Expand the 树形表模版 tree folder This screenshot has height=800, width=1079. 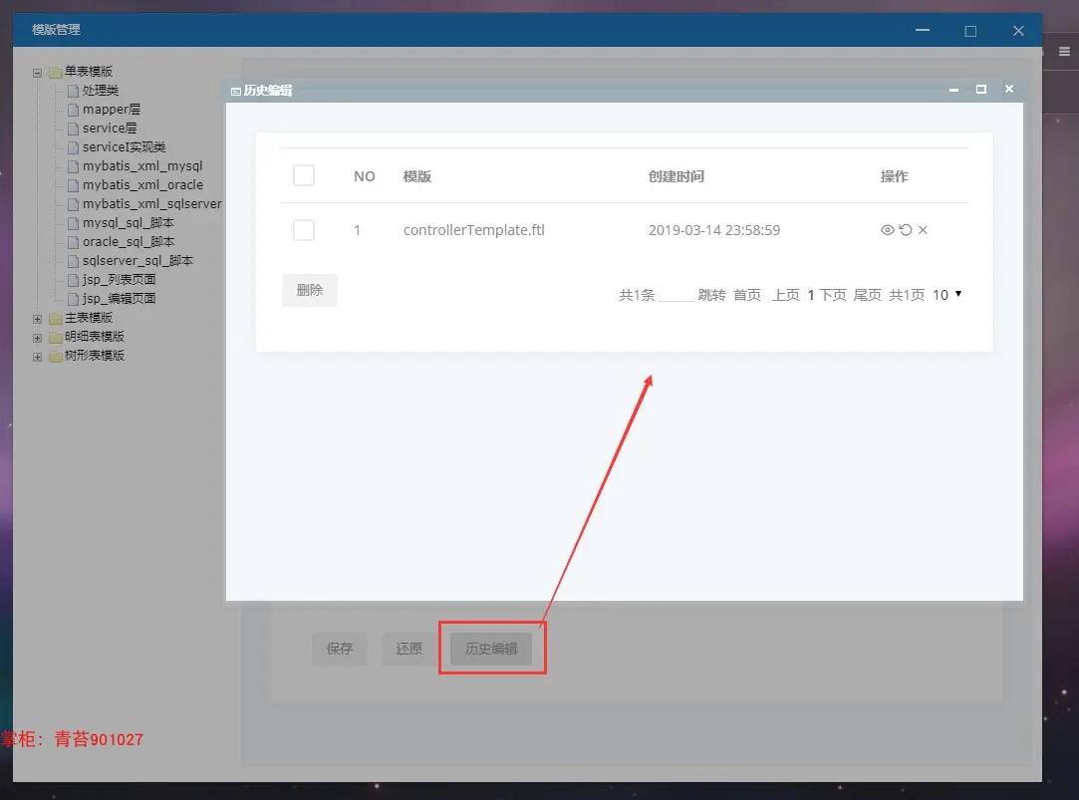pos(37,357)
